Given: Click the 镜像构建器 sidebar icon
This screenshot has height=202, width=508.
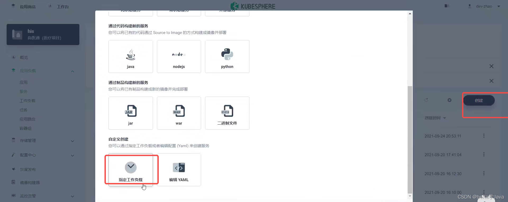Looking at the screenshot, I should (13, 182).
